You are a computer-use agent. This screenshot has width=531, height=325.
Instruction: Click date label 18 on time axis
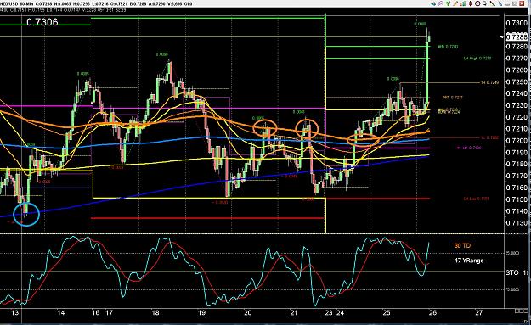(155, 313)
